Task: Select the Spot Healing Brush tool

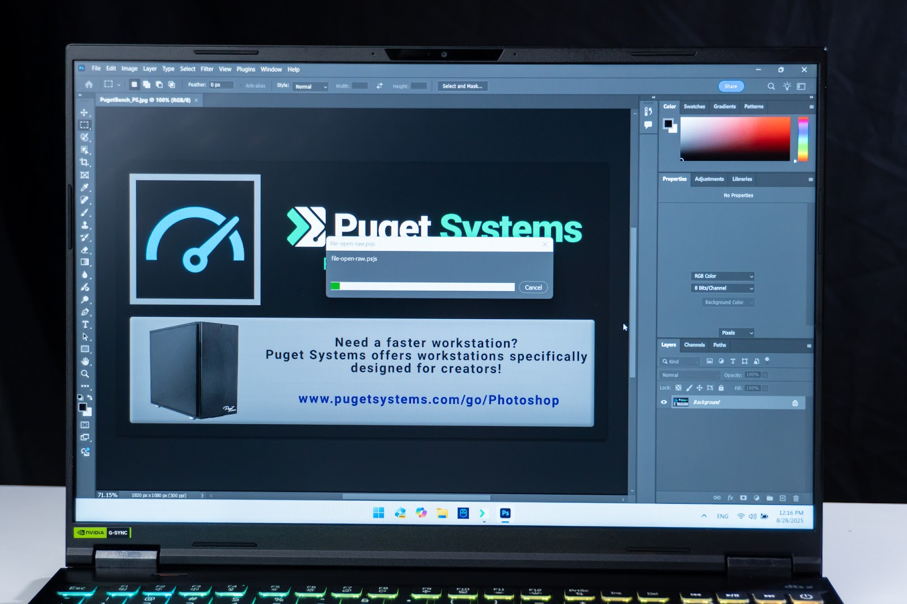Action: (x=84, y=200)
